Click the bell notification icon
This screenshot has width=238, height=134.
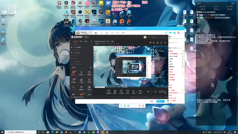[161, 43]
